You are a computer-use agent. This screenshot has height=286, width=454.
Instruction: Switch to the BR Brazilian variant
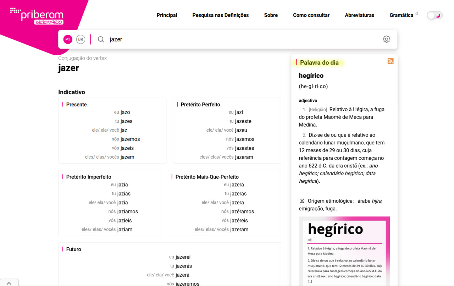[81, 39]
